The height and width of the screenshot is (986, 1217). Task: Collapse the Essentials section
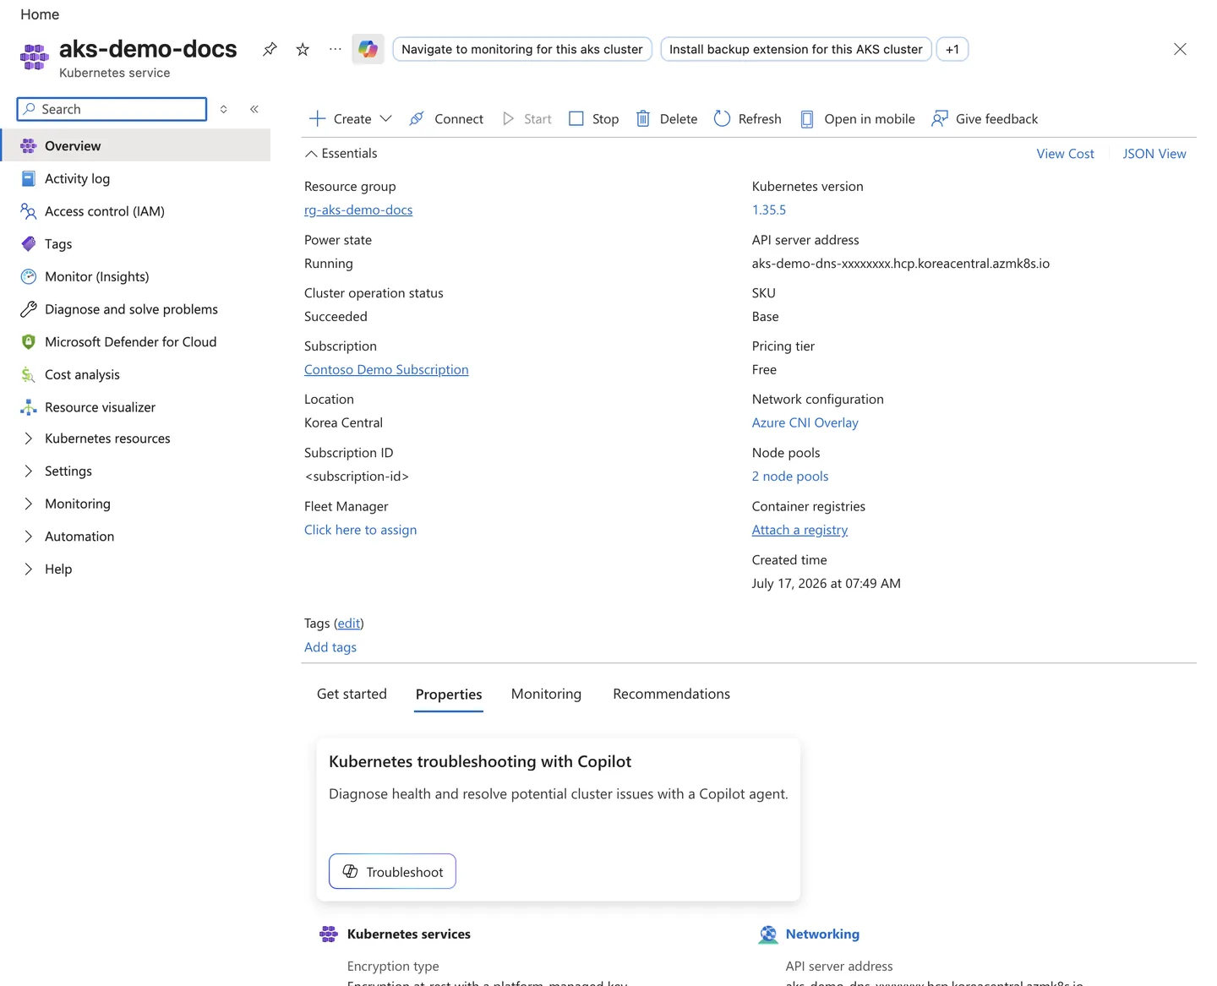click(341, 153)
